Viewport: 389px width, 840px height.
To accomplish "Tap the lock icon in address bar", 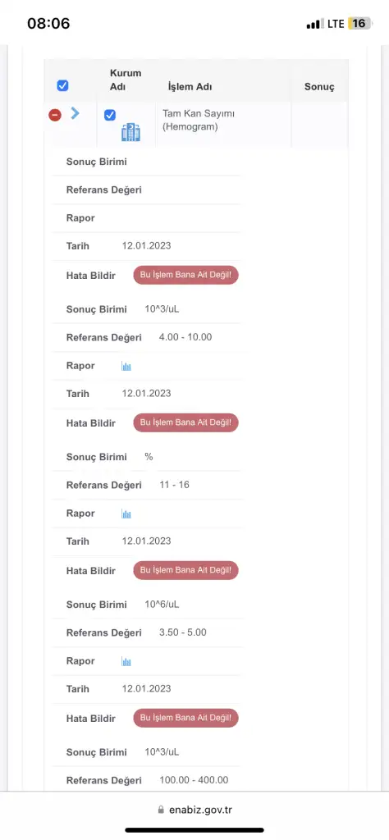I will click(x=161, y=810).
